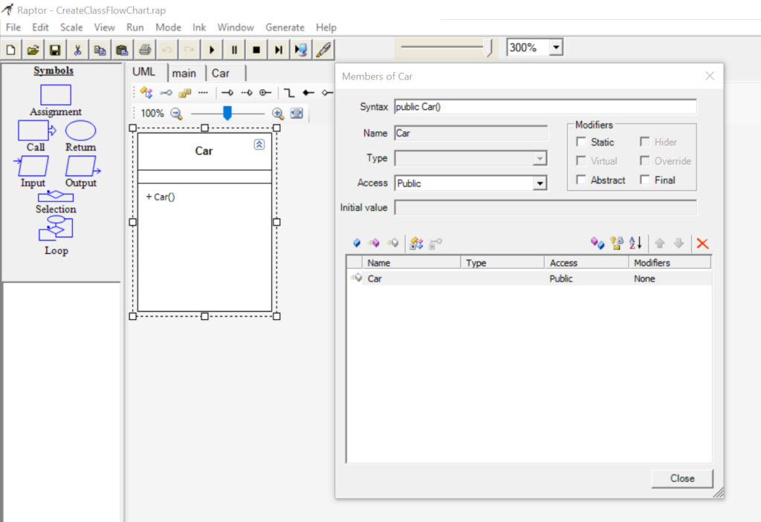This screenshot has width=761, height=522.
Task: Select the Loop symbol in the Symbols panel
Action: point(56,232)
